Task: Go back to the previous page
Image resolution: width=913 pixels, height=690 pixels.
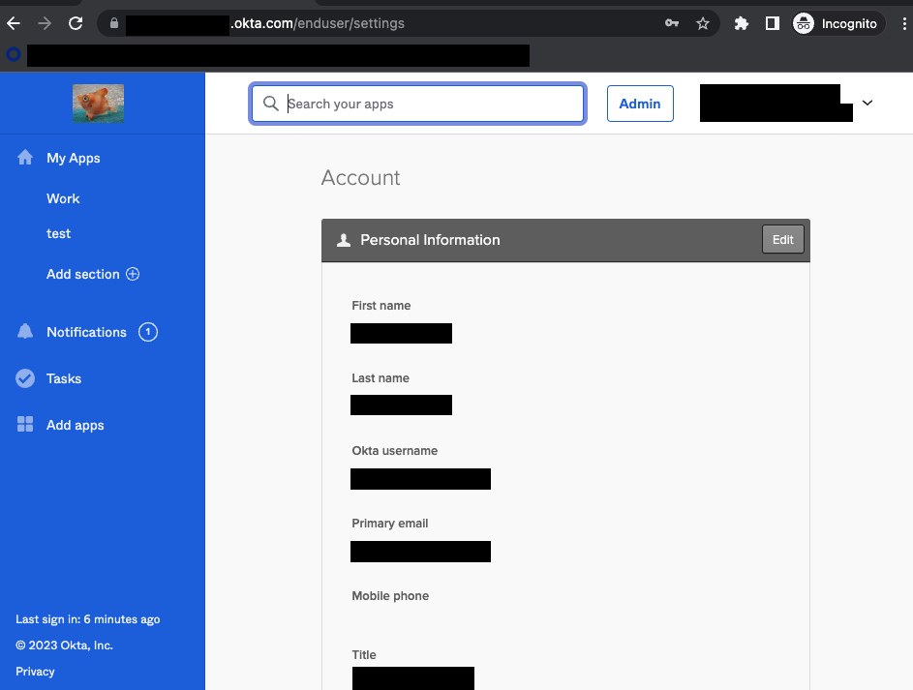Action: (14, 23)
